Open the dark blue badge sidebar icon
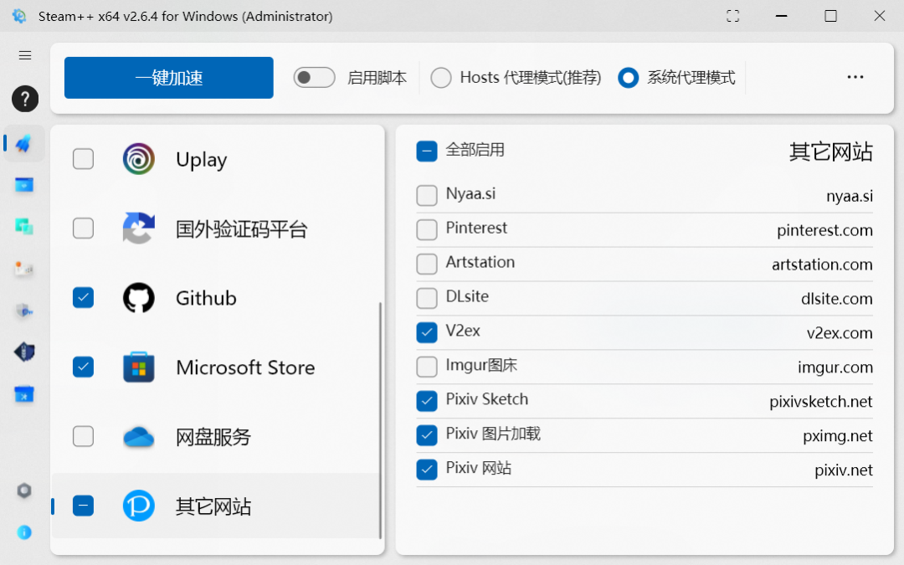The image size is (904, 565). click(x=24, y=352)
